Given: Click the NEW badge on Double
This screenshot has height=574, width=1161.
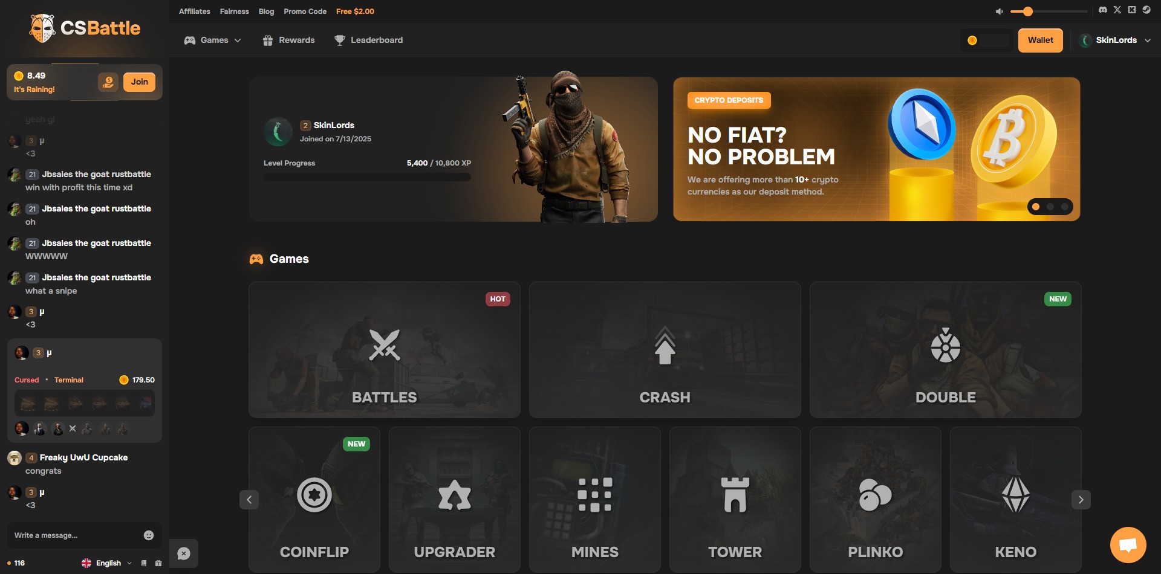Looking at the screenshot, I should 1058,299.
